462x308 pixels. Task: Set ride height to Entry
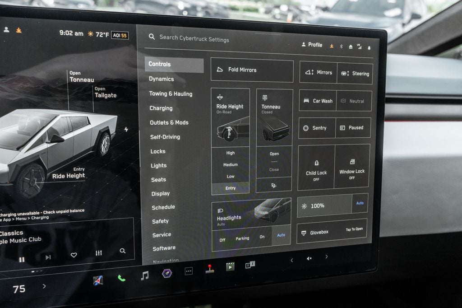(230, 188)
